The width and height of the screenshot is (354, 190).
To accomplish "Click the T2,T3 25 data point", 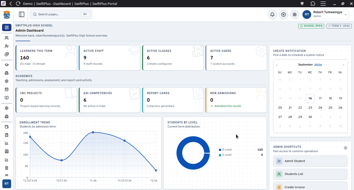I will pos(61,160).
